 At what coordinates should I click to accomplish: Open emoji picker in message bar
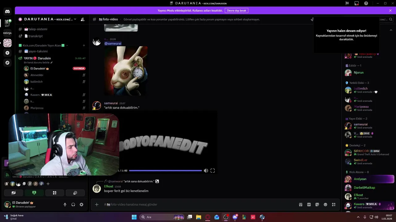[325, 204]
